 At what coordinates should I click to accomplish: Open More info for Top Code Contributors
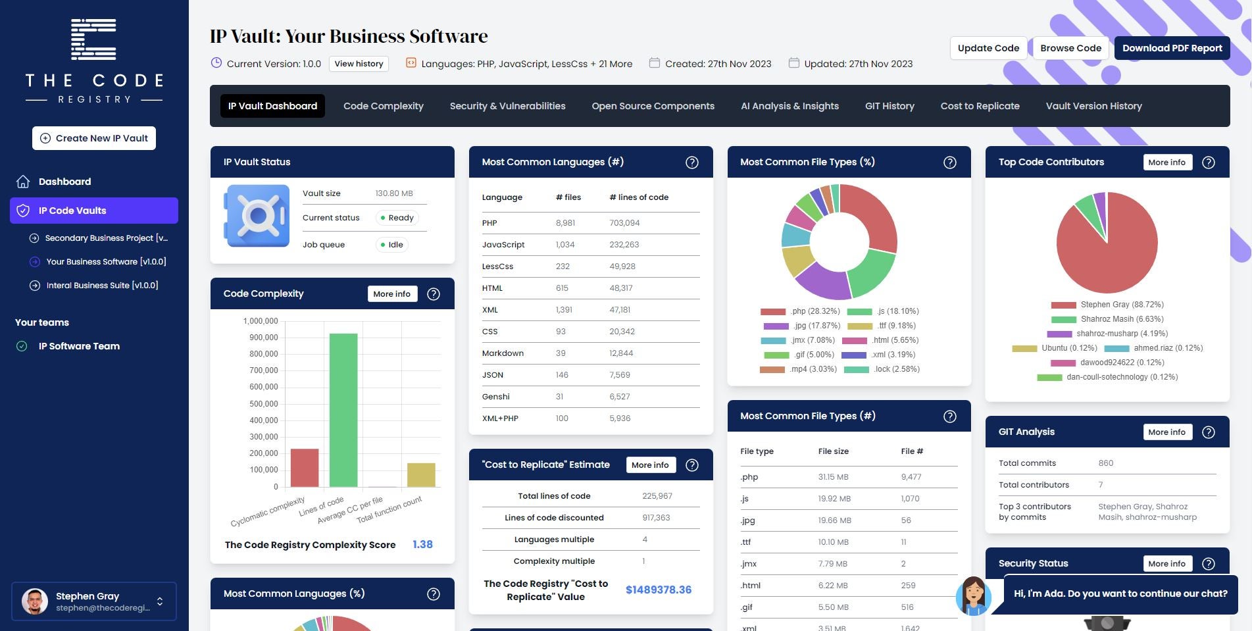click(1167, 163)
